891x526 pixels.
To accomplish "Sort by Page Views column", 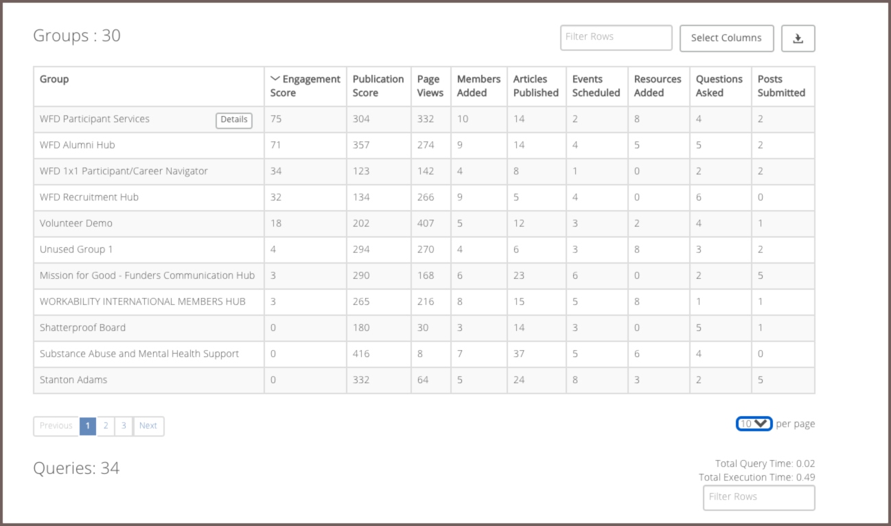I will coord(430,87).
